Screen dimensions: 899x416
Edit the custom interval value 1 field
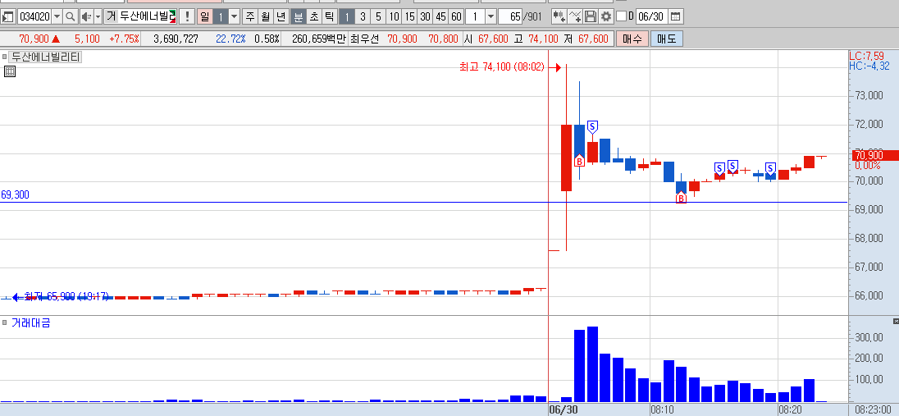(x=476, y=16)
